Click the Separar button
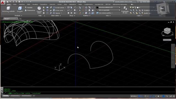Viewport: 176px width, 99px height. [x=56, y=13]
